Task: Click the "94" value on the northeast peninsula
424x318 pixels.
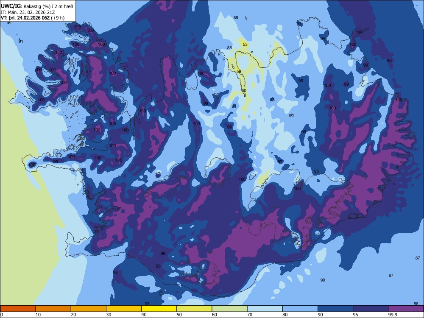Action: [323, 39]
